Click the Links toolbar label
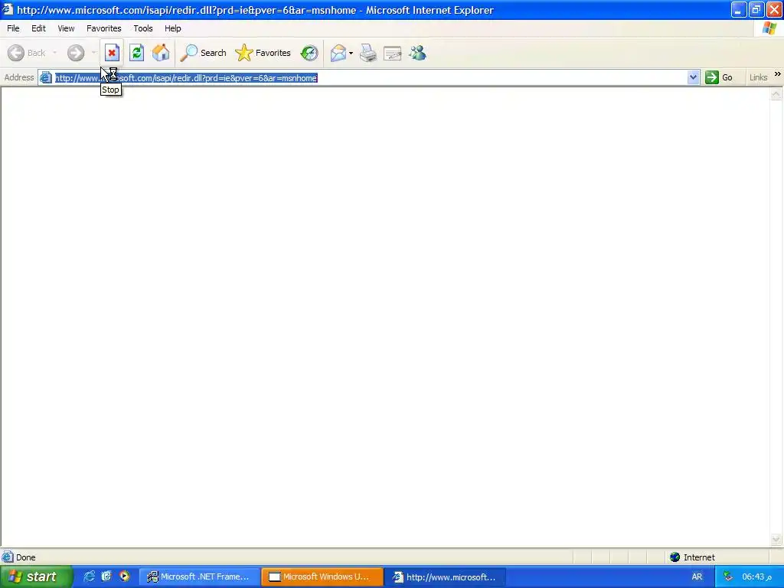Image resolution: width=784 pixels, height=588 pixels. pyautogui.click(x=758, y=77)
